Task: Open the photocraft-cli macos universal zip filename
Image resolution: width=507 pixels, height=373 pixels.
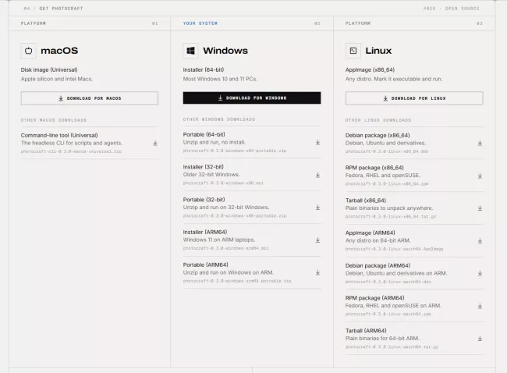Action: 71,151
